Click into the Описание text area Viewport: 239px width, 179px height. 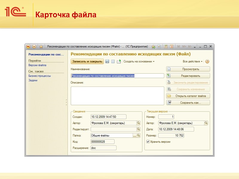117,96
